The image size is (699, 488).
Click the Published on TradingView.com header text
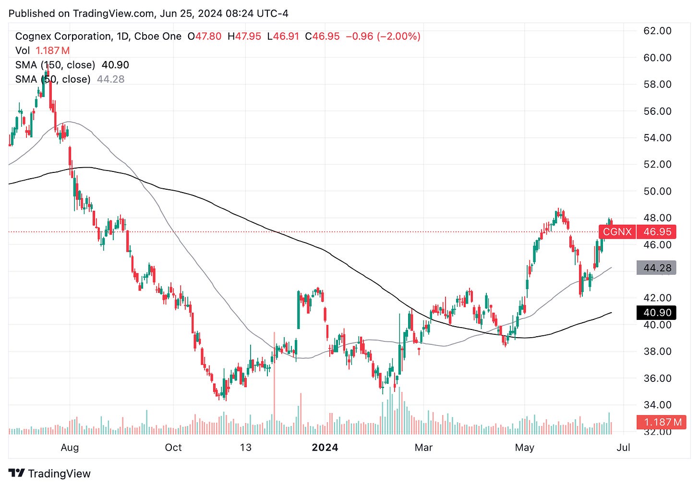point(148,13)
